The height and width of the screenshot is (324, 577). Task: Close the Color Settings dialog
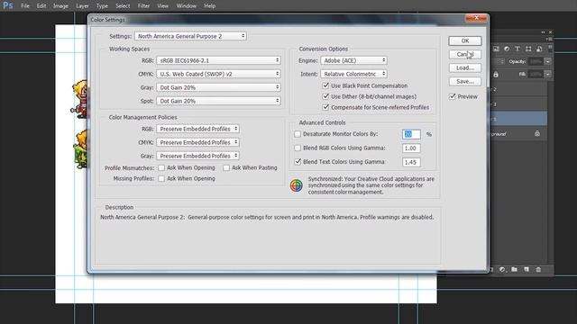click(x=476, y=18)
